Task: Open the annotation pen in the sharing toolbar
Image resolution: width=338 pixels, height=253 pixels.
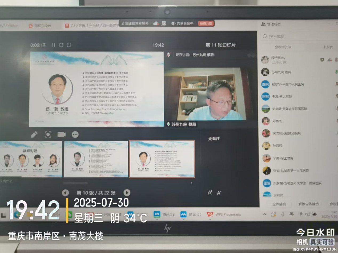Action: [x=163, y=23]
